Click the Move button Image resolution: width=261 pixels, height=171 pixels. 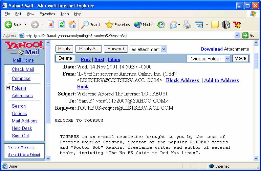click(240, 58)
